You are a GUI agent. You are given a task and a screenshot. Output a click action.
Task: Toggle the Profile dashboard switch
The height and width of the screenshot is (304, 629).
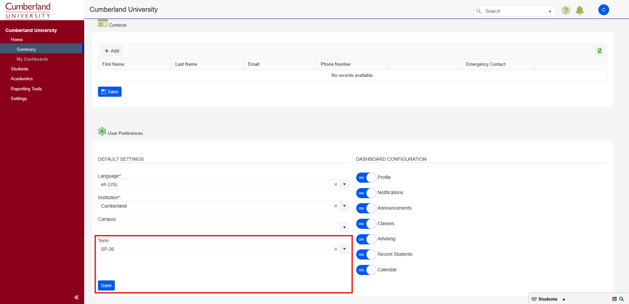coord(366,178)
